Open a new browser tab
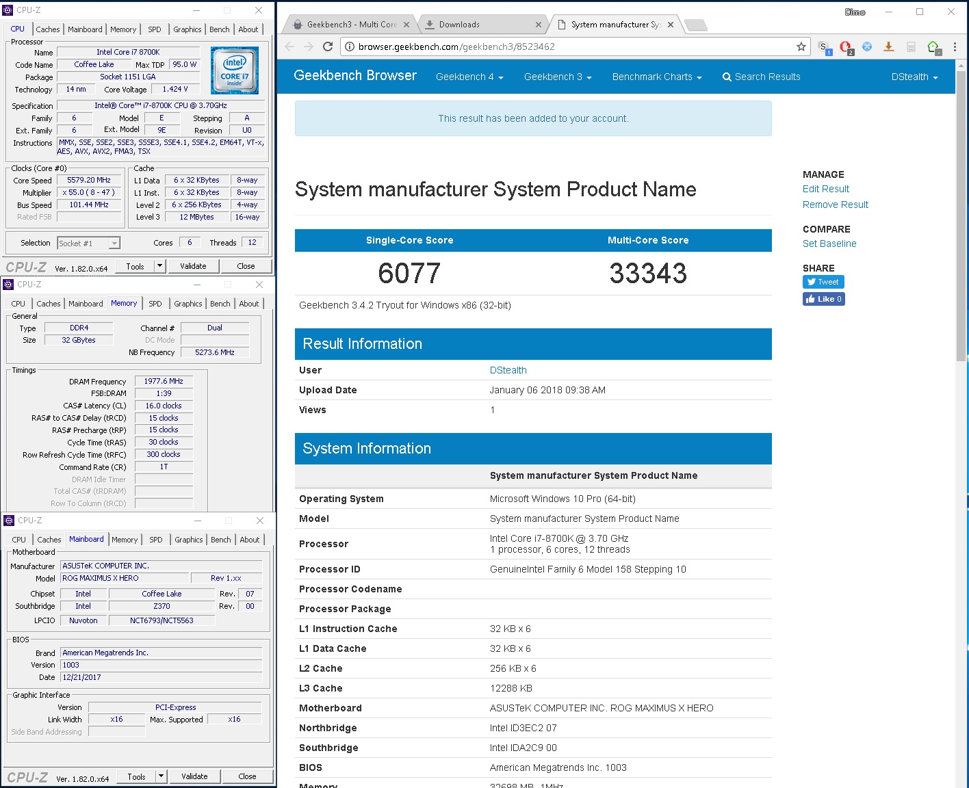Screen dimensions: 969x788 coord(696,25)
